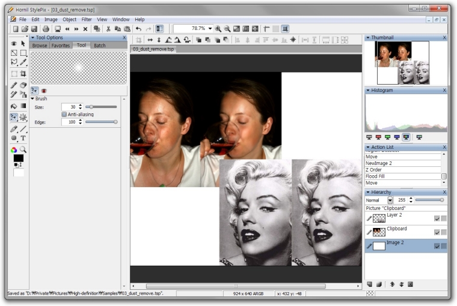Click the Undo arrow icon
Viewport: 457px width, 306px height.
tap(138, 29)
